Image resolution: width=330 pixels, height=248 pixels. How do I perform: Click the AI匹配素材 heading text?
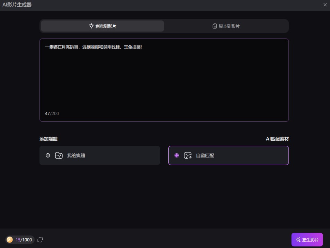[277, 139]
